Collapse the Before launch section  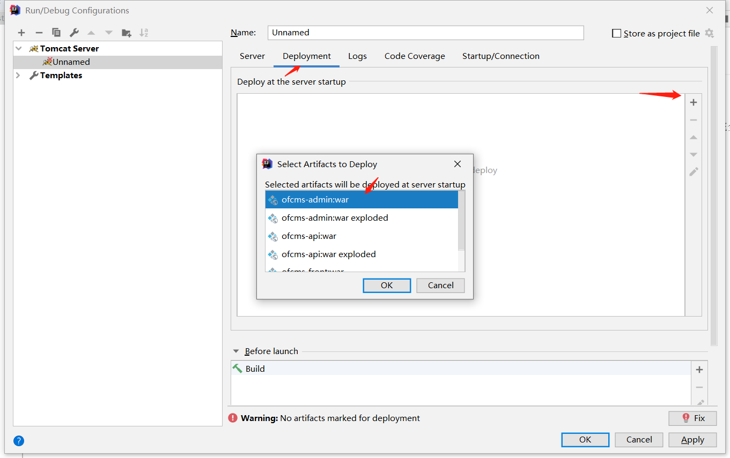pyautogui.click(x=236, y=351)
